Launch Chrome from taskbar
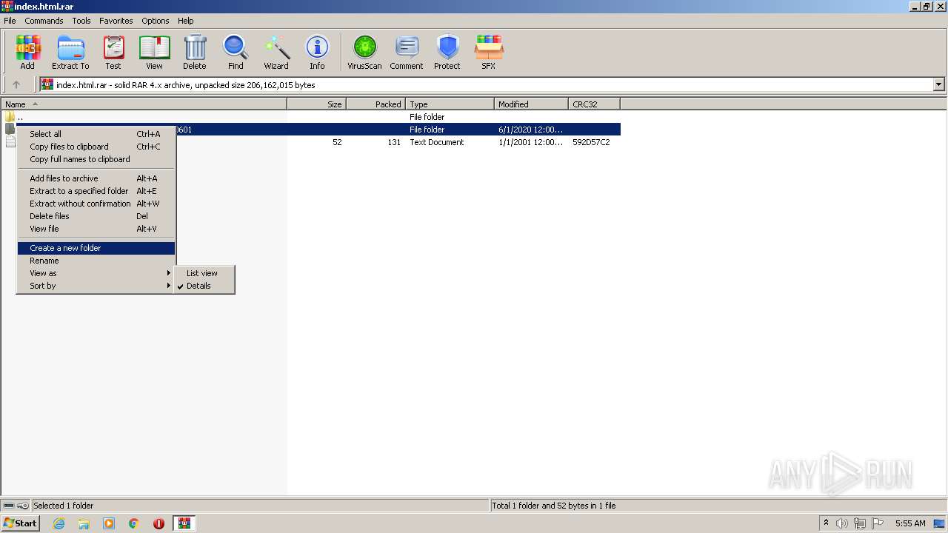The height and width of the screenshot is (533, 948). click(134, 523)
